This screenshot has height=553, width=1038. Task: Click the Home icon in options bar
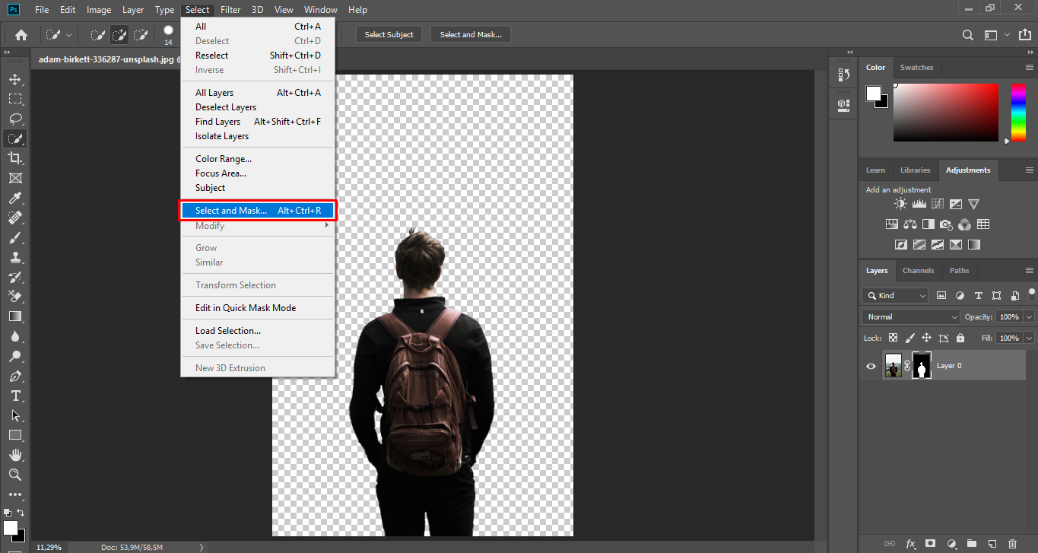[21, 34]
